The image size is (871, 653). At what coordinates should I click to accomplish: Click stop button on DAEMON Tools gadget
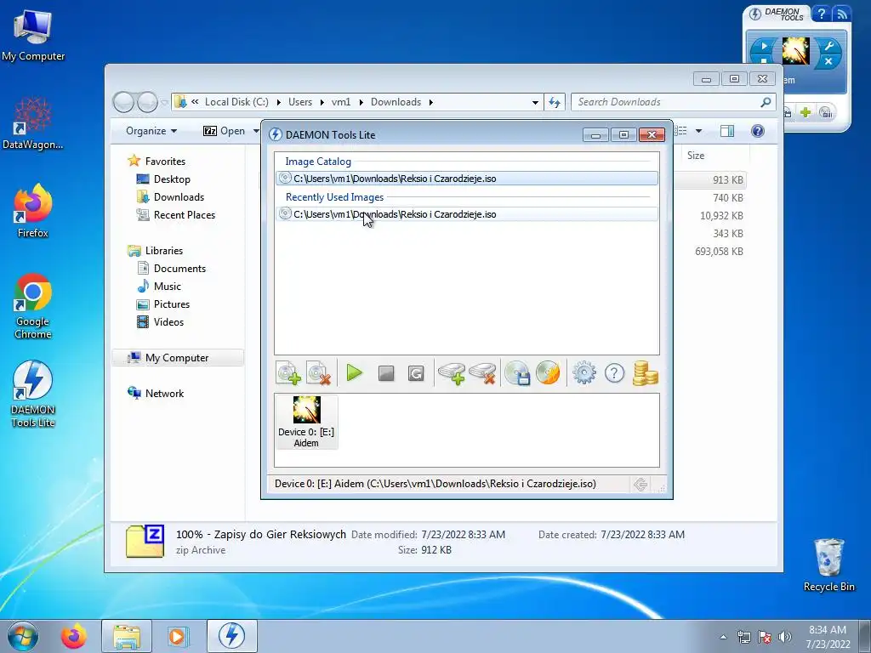(x=764, y=60)
